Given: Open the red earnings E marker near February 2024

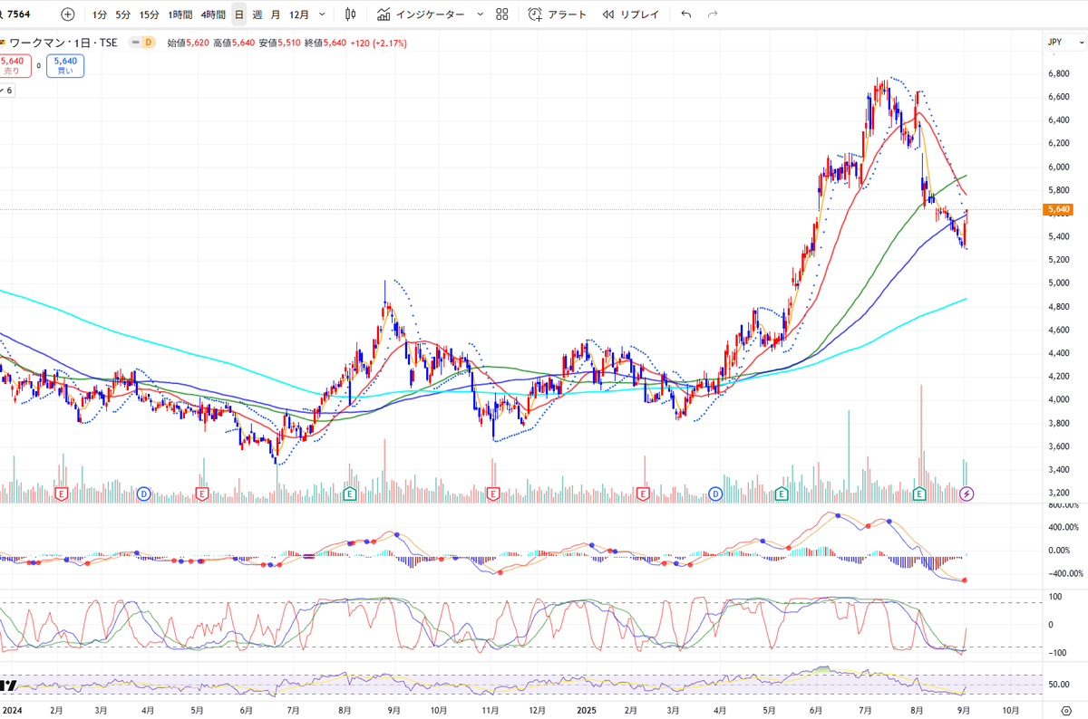Looking at the screenshot, I should coord(62,494).
